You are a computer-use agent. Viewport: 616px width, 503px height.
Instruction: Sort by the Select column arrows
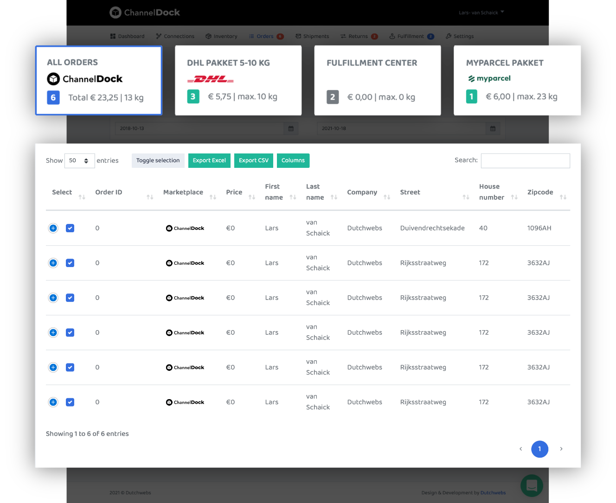click(x=82, y=197)
